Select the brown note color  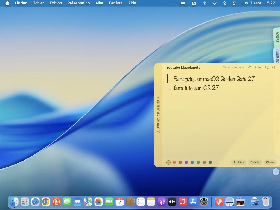click(204, 162)
